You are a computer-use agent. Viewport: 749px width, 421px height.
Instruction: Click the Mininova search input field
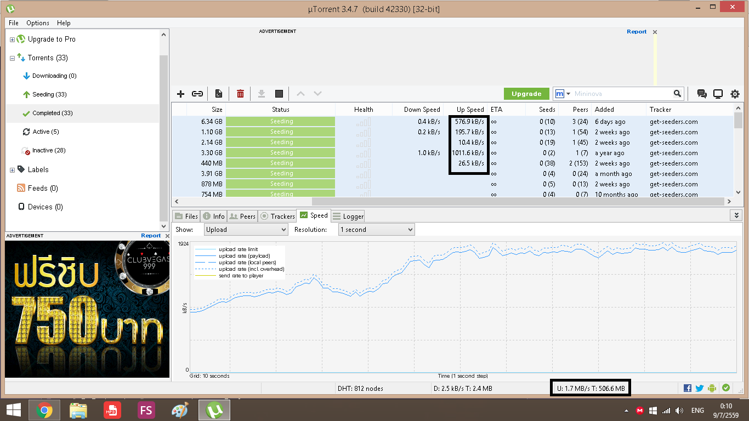(622, 94)
